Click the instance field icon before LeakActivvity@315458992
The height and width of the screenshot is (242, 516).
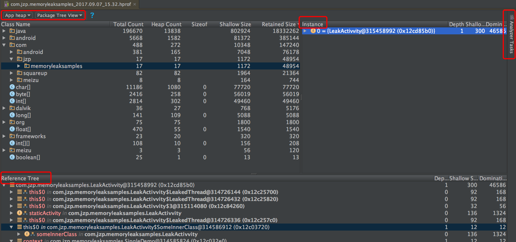313,31
